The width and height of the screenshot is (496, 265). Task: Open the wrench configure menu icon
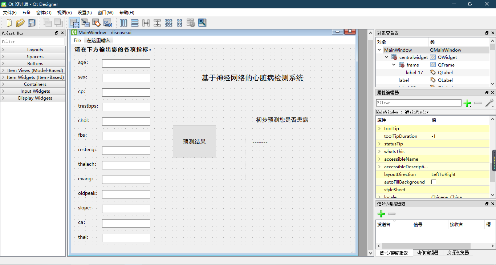(x=489, y=103)
